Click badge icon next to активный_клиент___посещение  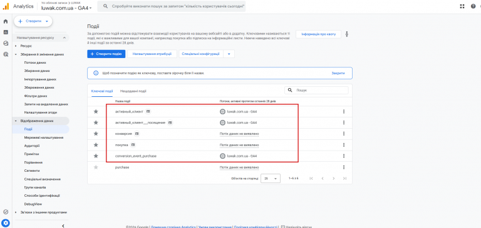pos(170,122)
